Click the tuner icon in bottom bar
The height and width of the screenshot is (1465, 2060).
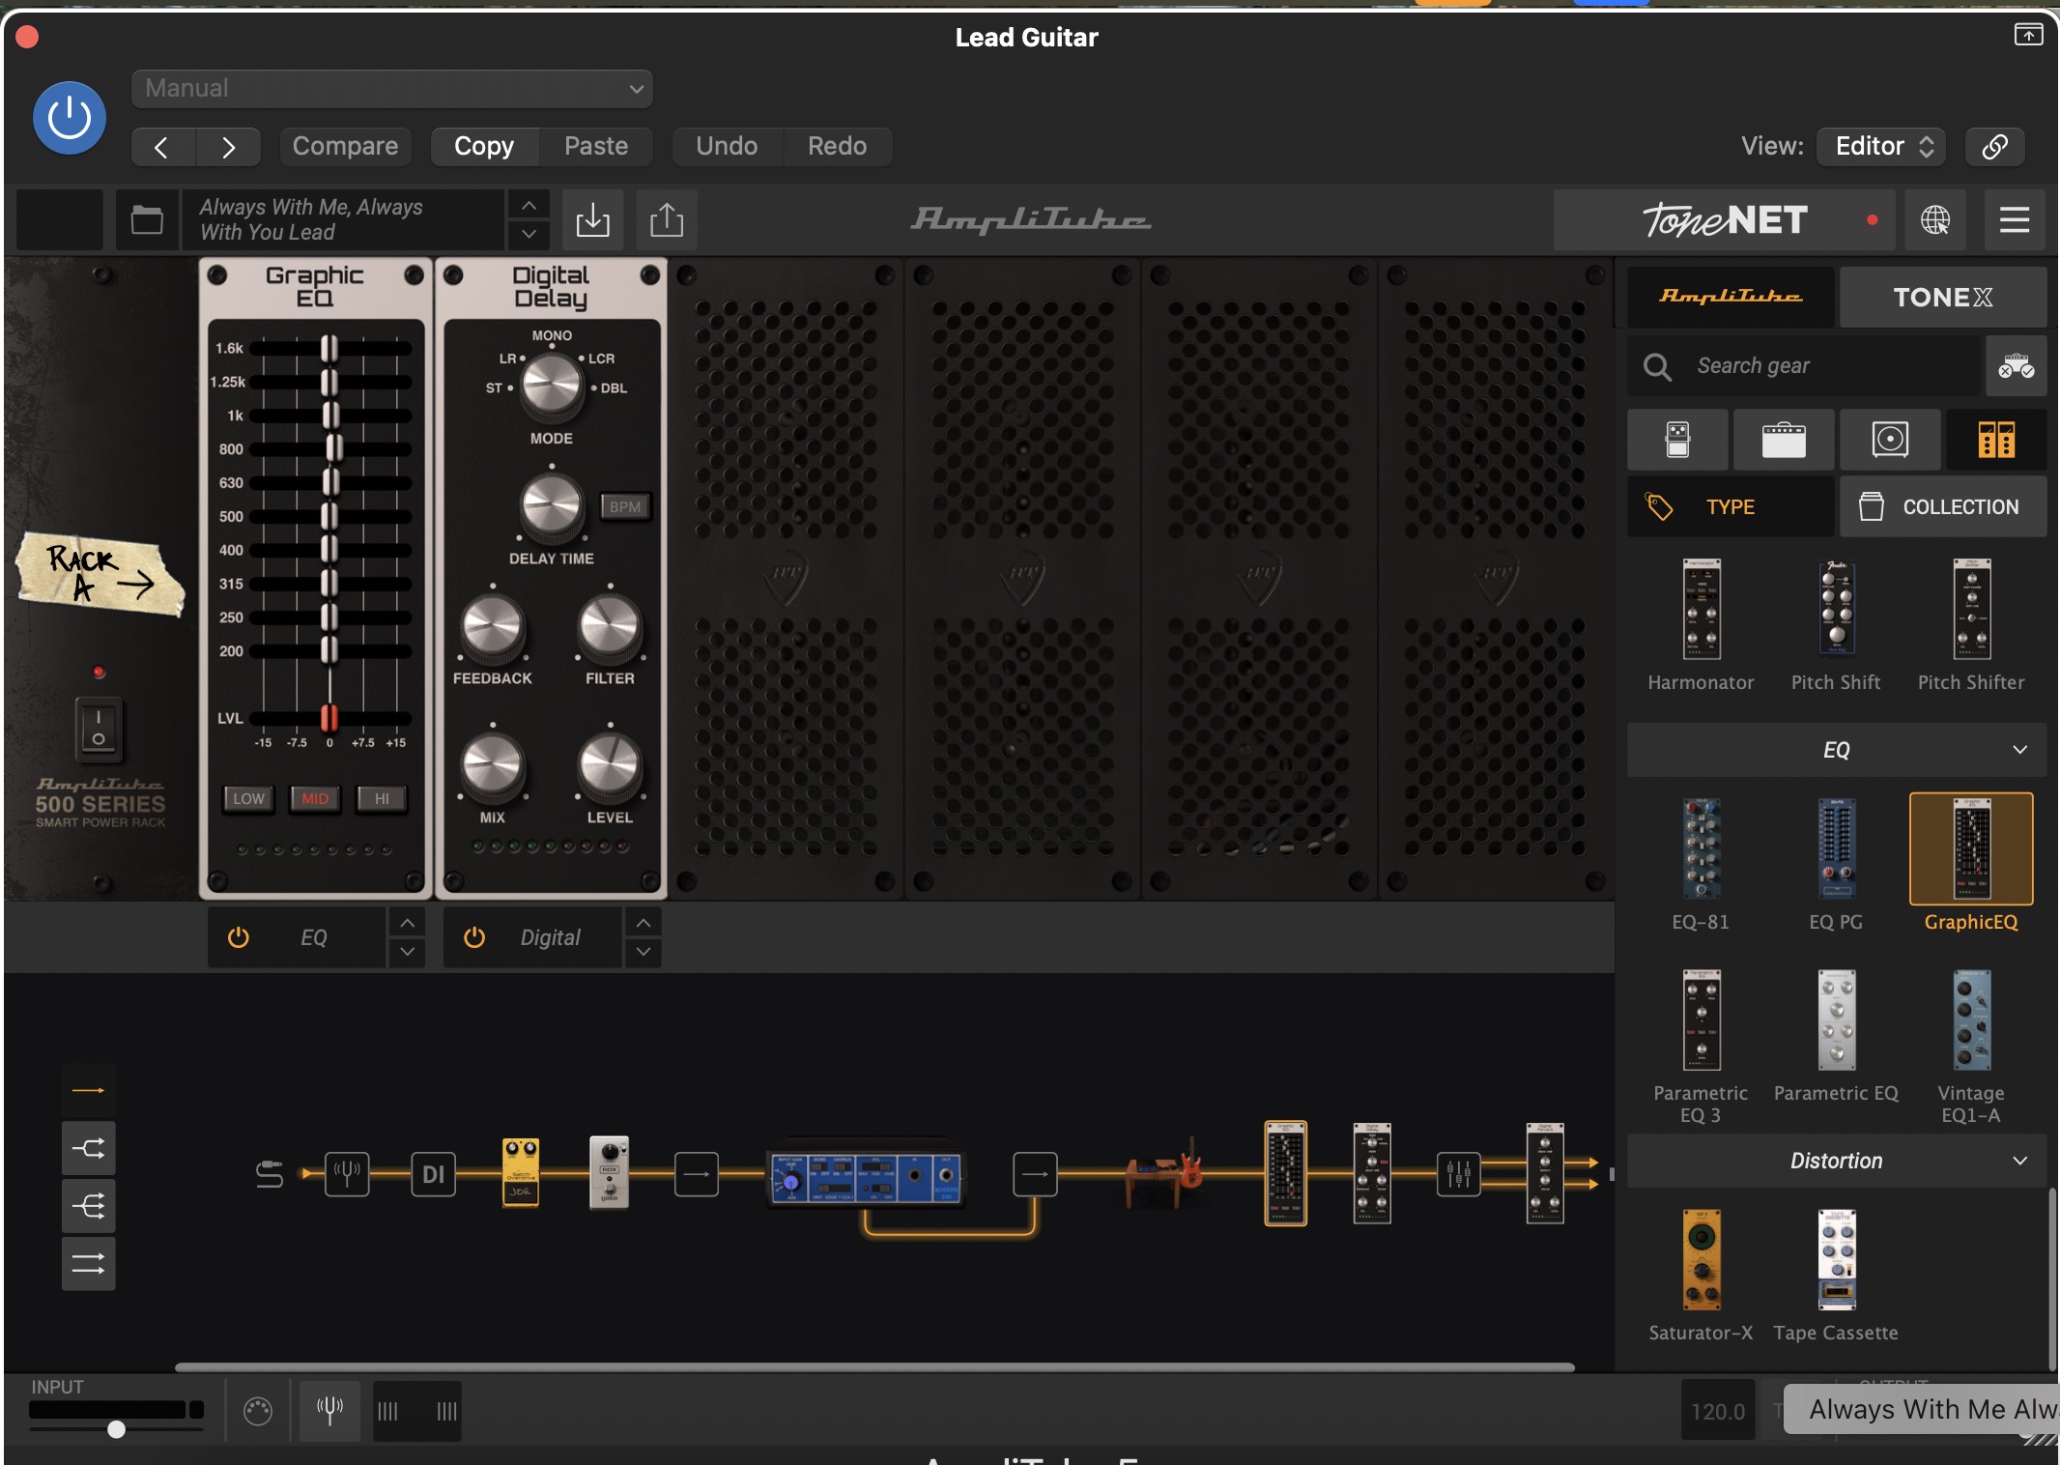[329, 1411]
